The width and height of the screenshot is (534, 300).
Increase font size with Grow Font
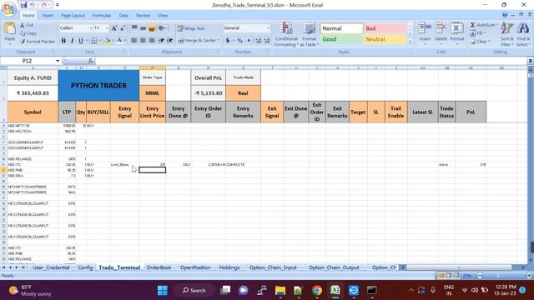tap(114, 28)
